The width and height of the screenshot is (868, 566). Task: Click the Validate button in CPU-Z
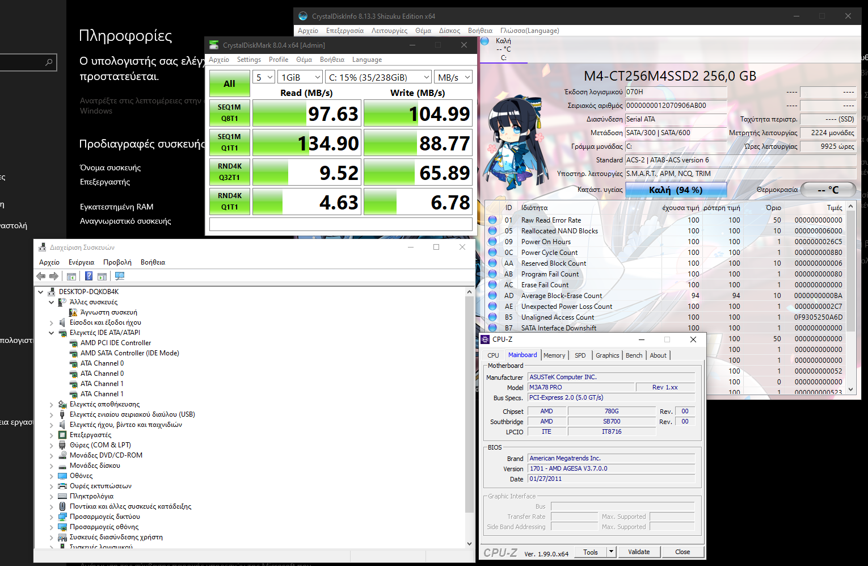[639, 552]
